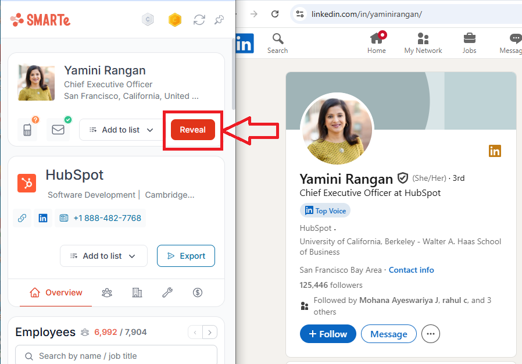Go to LinkedIn Home

coord(377,43)
